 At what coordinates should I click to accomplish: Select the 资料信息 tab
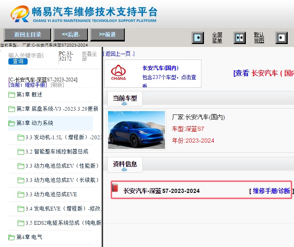[125, 165]
